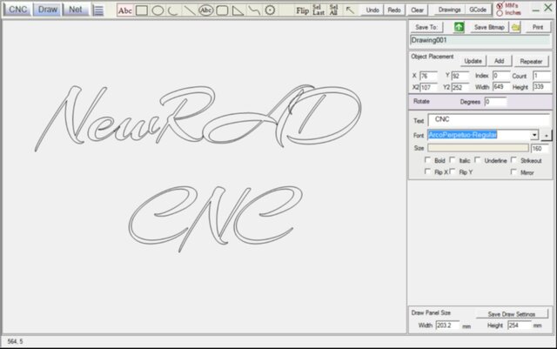Select the rectangle drawing tool
This screenshot has width=557, height=349.
tap(141, 10)
